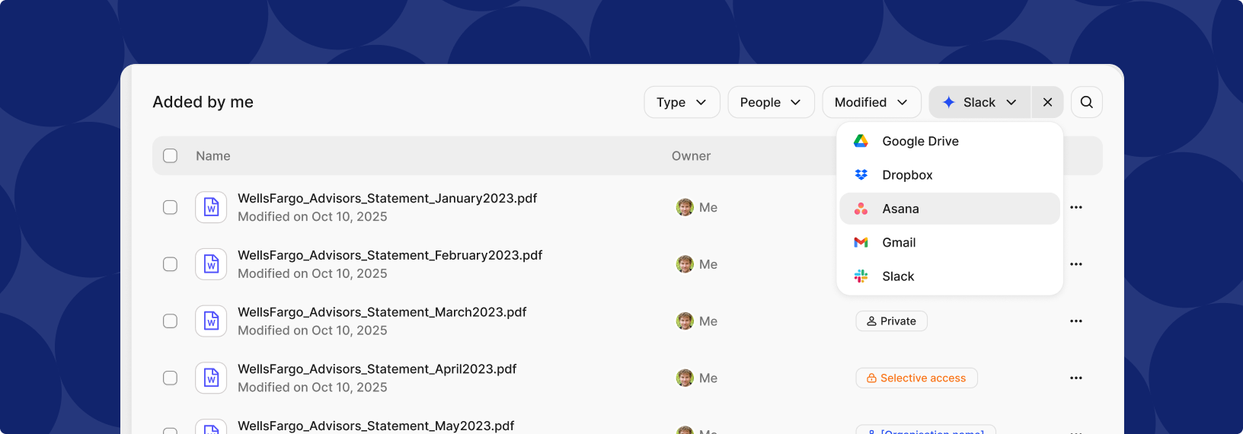Choose Google Drive from the source menu
Screen dimensions: 1243x434
pyautogui.click(x=919, y=141)
